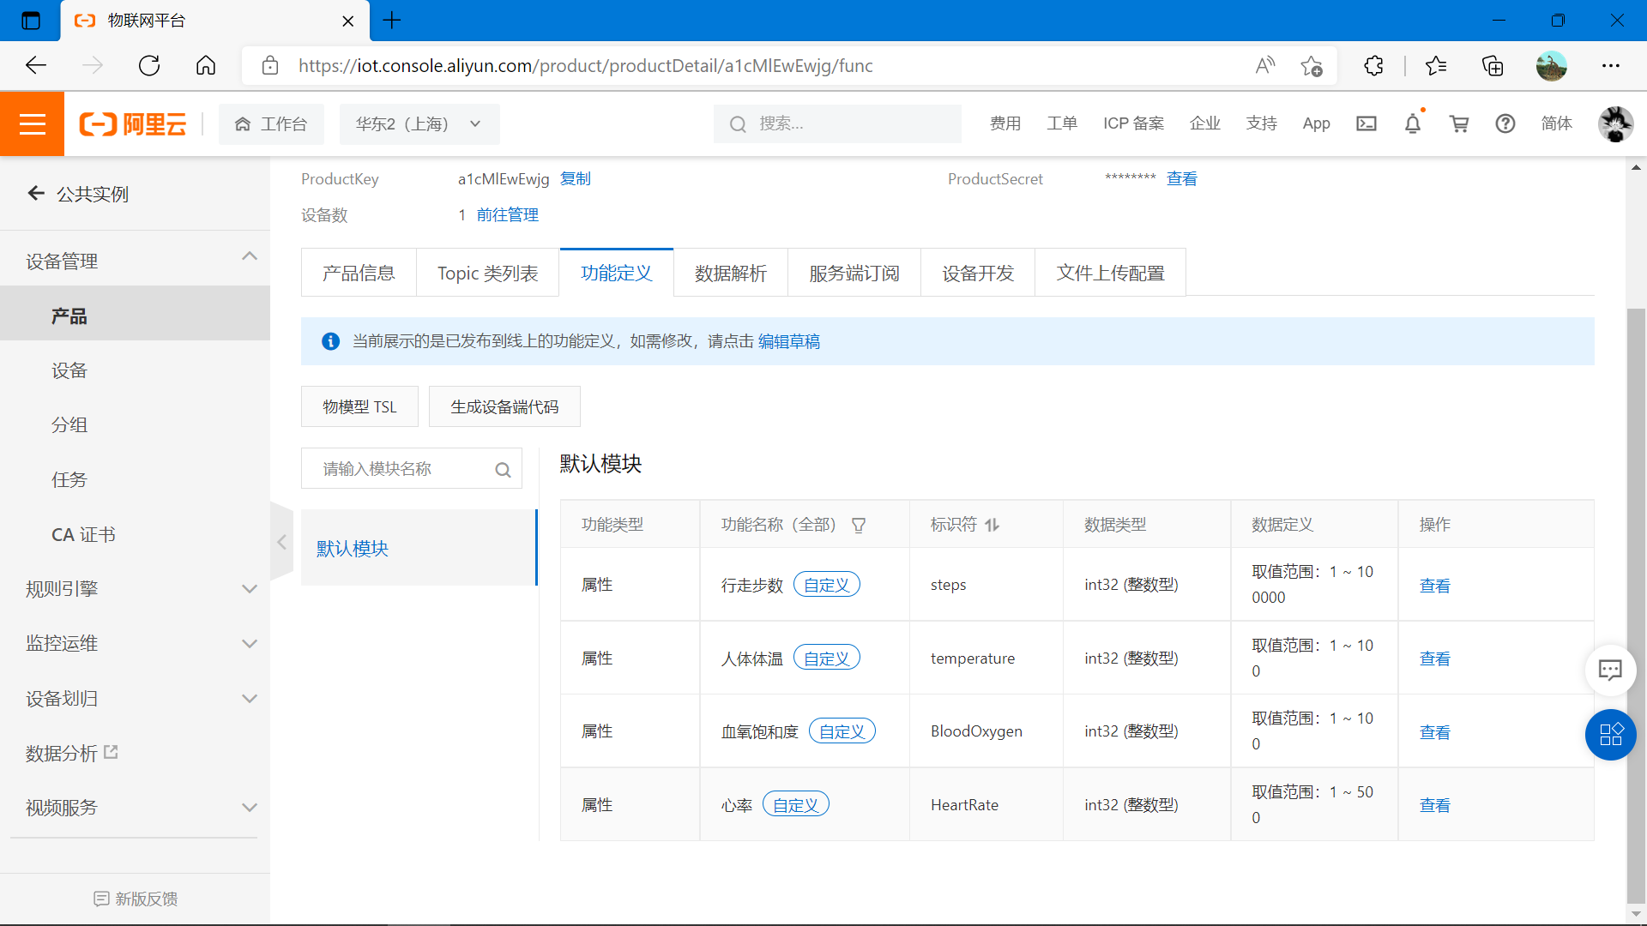
Task: Open the region dropdown 华东2（上海）
Action: (419, 124)
